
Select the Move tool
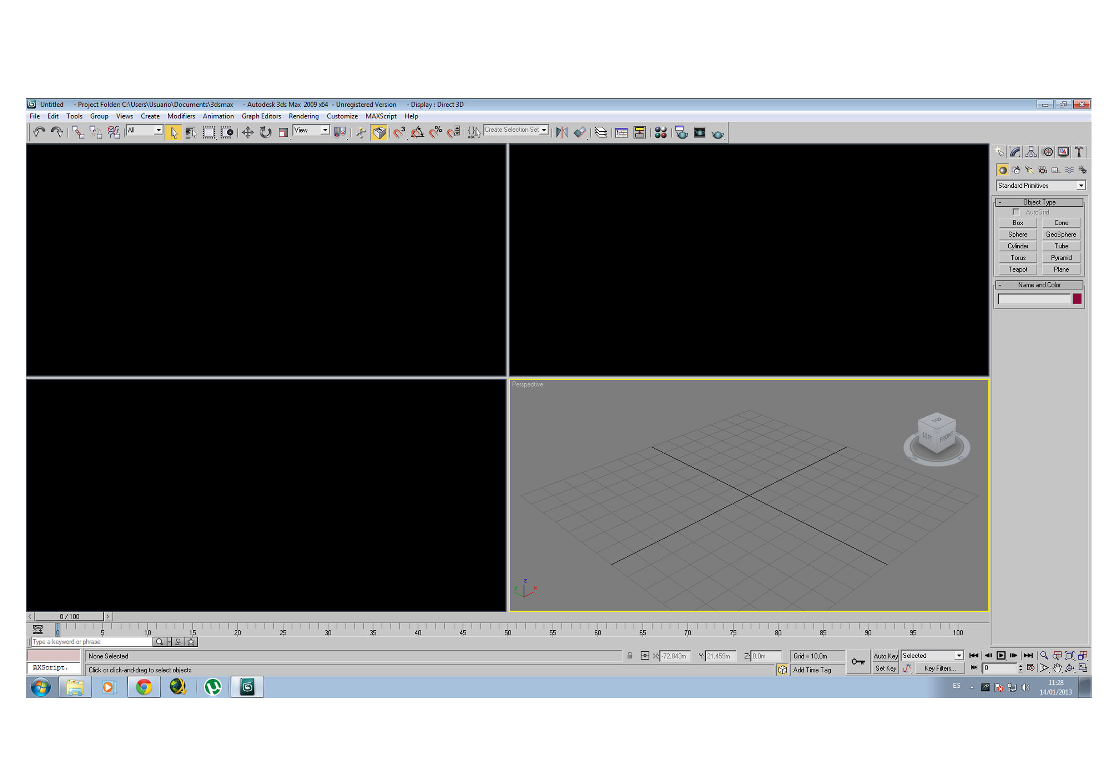coord(248,133)
